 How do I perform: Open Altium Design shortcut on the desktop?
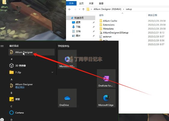coord(4,5)
